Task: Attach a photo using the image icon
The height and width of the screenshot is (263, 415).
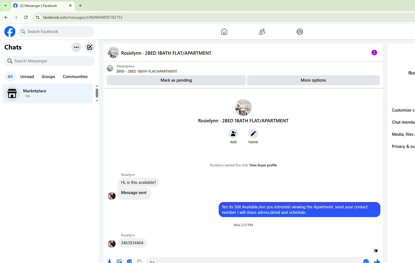Action: [119, 261]
